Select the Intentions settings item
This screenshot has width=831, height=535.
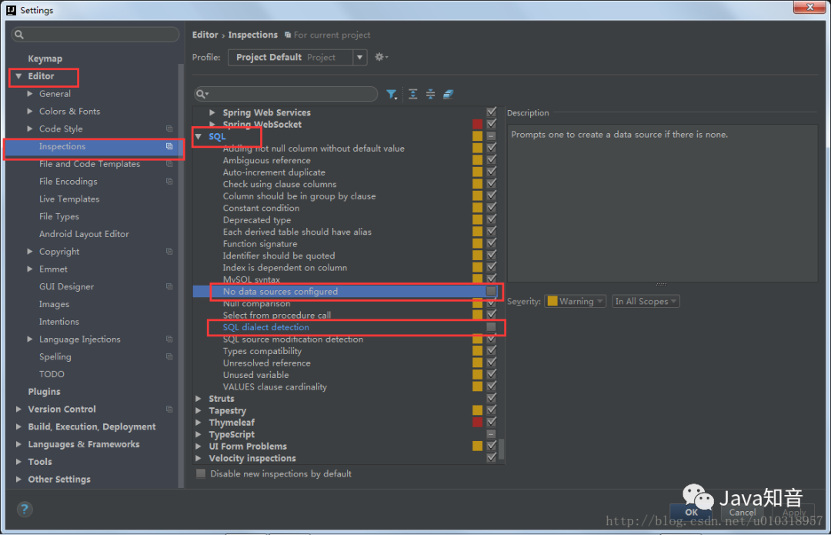pos(58,321)
